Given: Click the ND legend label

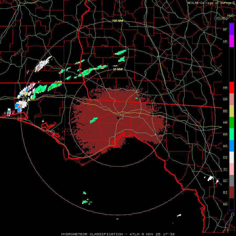Looking at the screenshot, I should [x=225, y=204].
